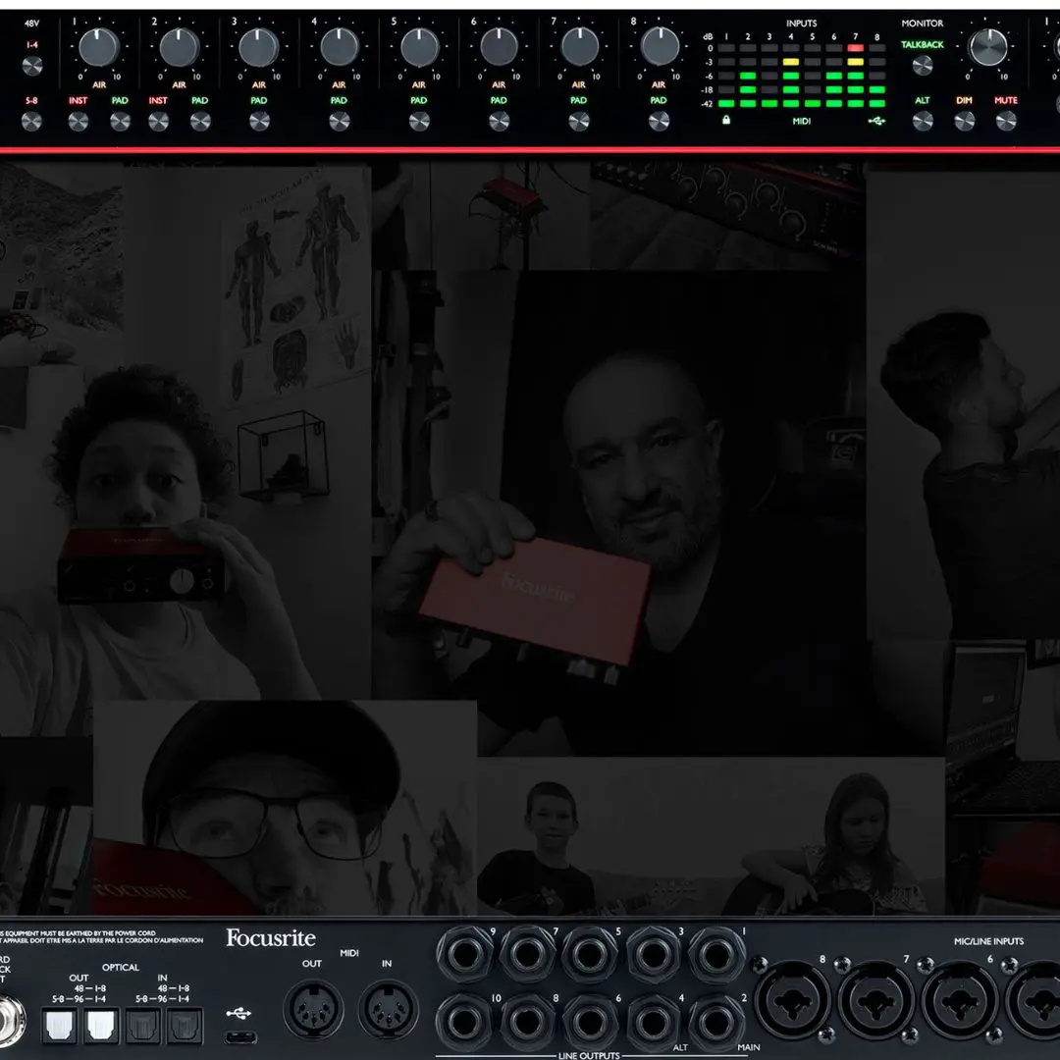1060x1060 pixels.
Task: Toggle 48V phantom power for inputs 5-8
Action: tap(31, 121)
